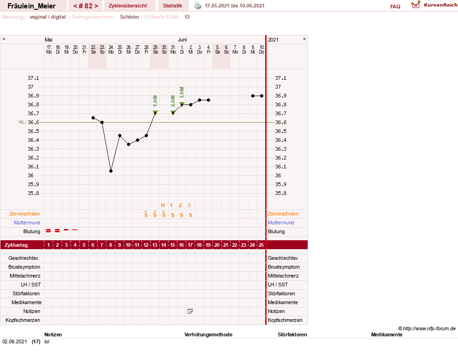Open the Statistik tab
Screen dimensions: 458x362
(172, 6)
